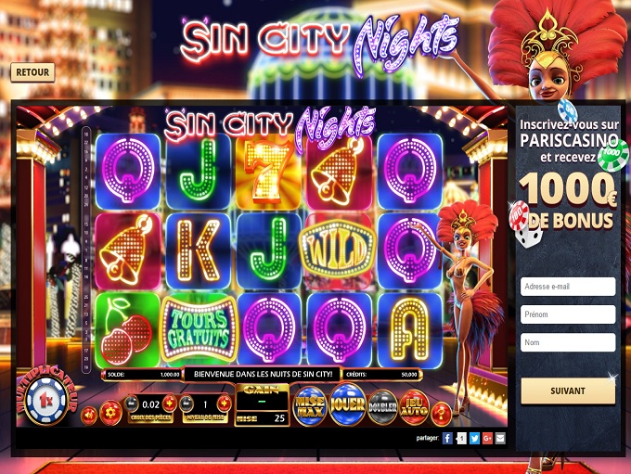Share via the Google Plus icon
The height and width of the screenshot is (474, 631).
click(x=487, y=438)
